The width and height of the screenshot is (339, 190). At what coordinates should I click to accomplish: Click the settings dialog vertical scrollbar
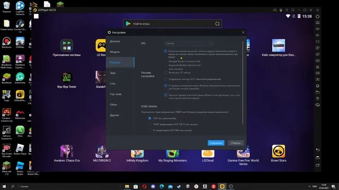coord(243,82)
